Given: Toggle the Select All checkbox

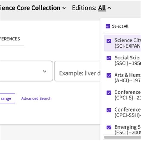Looking at the screenshot, I should coord(108,26).
